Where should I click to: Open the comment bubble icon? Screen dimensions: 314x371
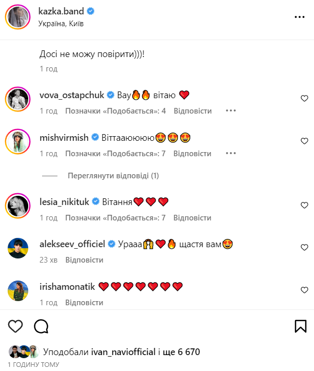point(41,326)
